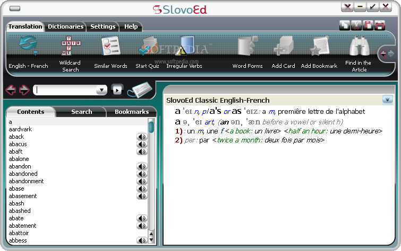Play pronunciation for abatement
The width and height of the screenshot is (401, 251).
[142, 226]
